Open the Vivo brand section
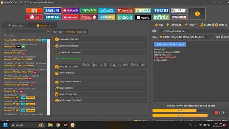The height and width of the screenshot is (129, 229). coord(107,10)
